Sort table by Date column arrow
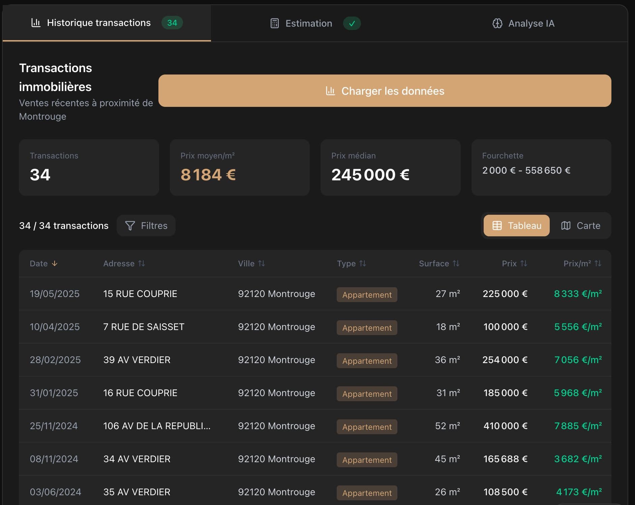The height and width of the screenshot is (505, 635). tap(55, 263)
